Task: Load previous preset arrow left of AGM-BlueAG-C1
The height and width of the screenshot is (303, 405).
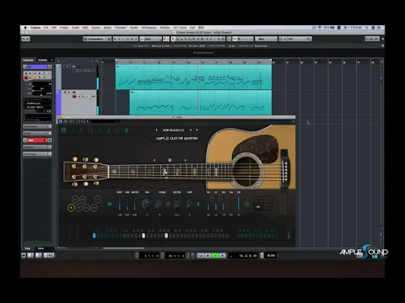Action: pos(157,130)
